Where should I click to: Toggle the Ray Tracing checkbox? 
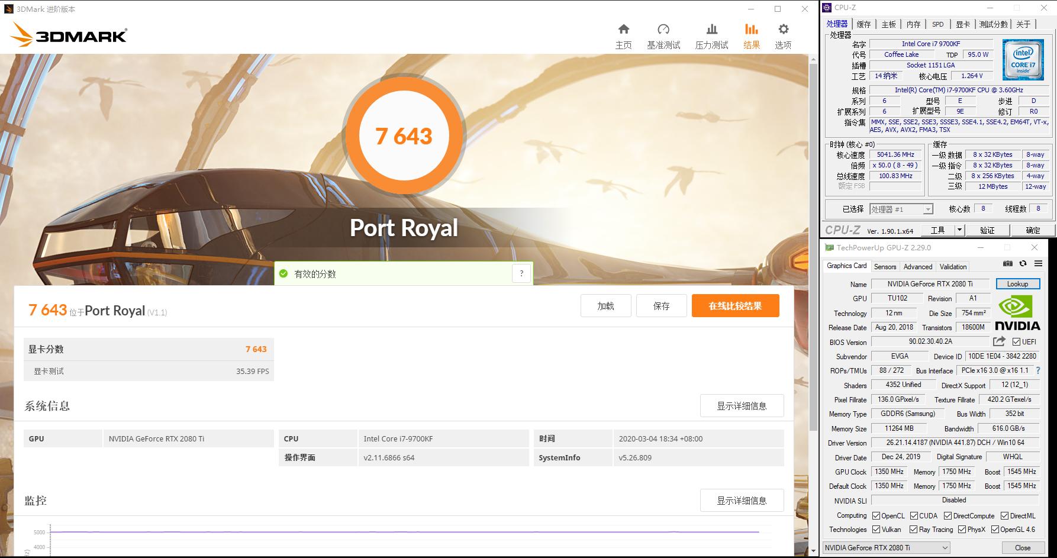point(914,530)
